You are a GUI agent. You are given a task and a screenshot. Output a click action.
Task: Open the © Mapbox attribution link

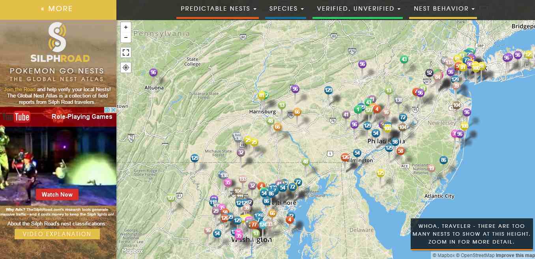[x=443, y=255]
